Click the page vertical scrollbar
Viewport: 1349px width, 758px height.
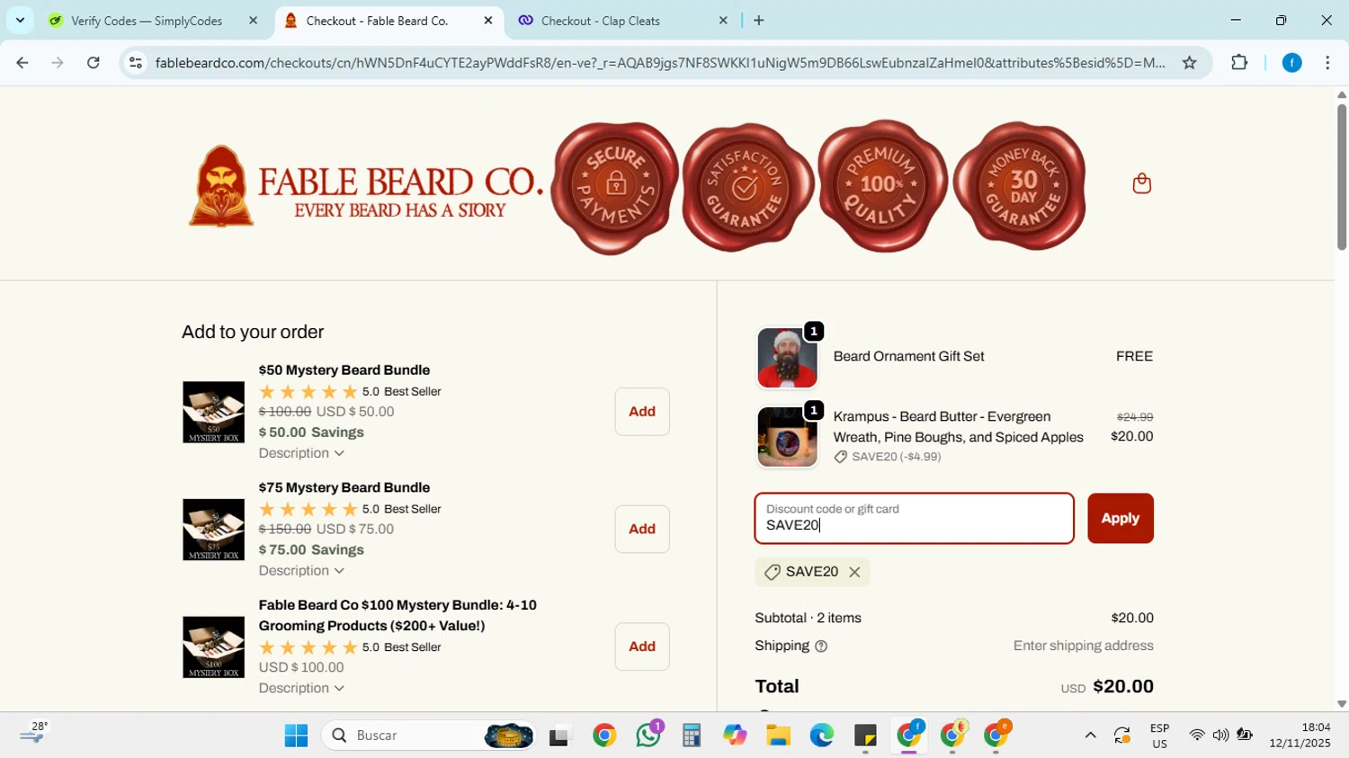[1341, 177]
